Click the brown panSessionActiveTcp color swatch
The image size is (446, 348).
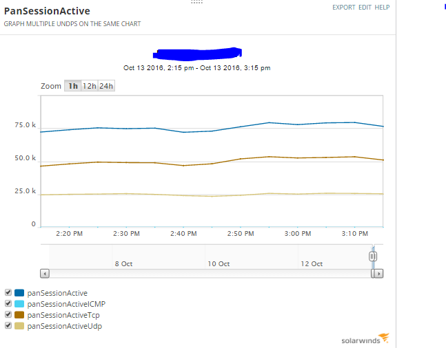(x=19, y=315)
